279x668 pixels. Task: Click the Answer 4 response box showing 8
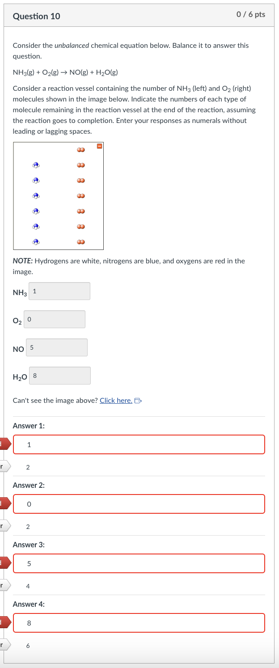139,622
